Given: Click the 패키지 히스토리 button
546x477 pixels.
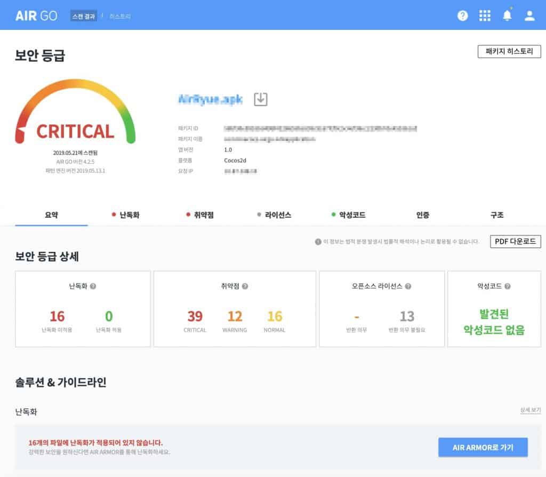Looking at the screenshot, I should pyautogui.click(x=509, y=51).
